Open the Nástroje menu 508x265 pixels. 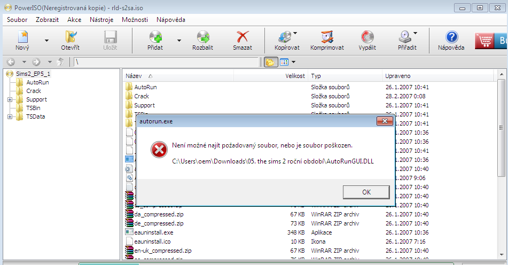(x=101, y=20)
